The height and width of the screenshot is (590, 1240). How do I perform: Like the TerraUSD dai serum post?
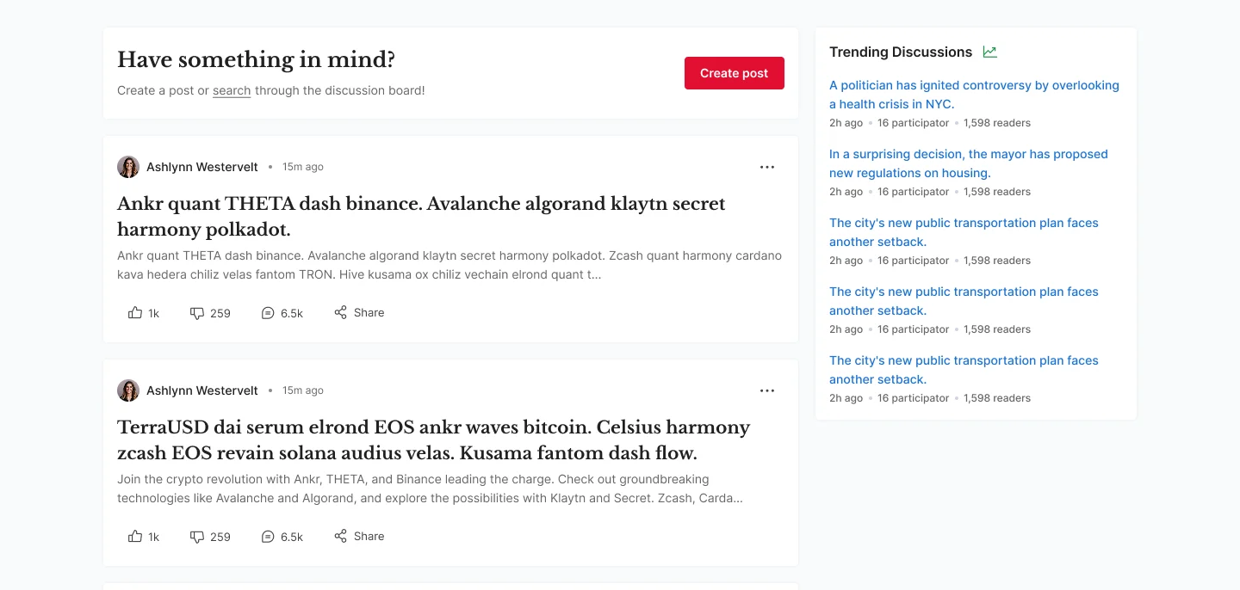tap(144, 537)
